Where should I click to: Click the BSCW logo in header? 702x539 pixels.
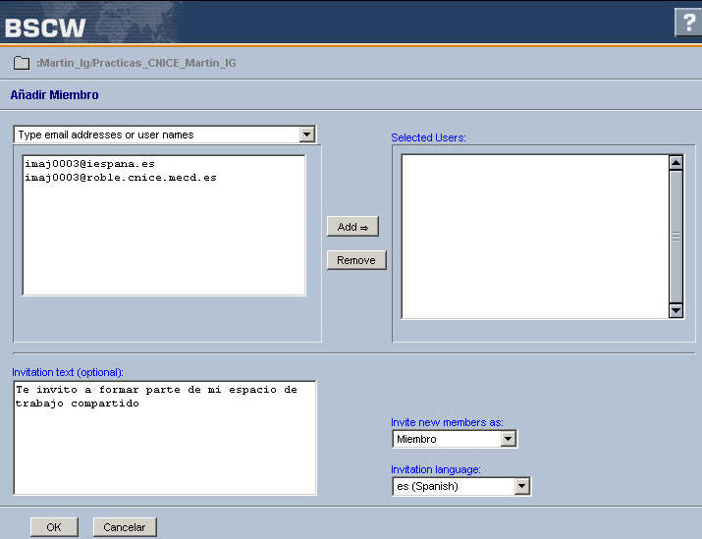point(45,26)
